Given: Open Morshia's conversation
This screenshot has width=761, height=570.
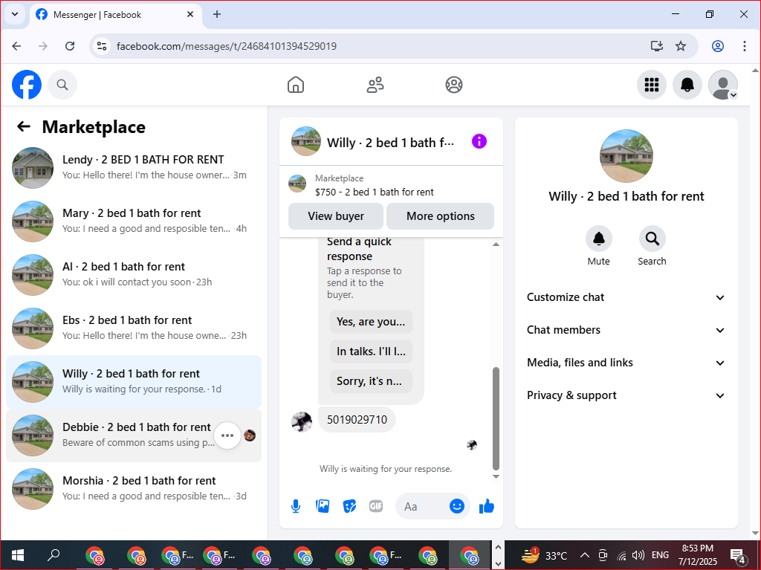Looking at the screenshot, I should click(x=134, y=488).
